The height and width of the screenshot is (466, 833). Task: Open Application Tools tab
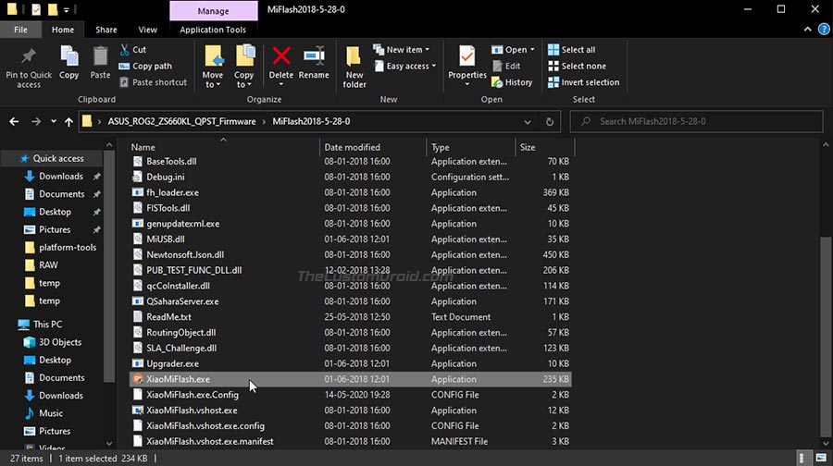(213, 30)
